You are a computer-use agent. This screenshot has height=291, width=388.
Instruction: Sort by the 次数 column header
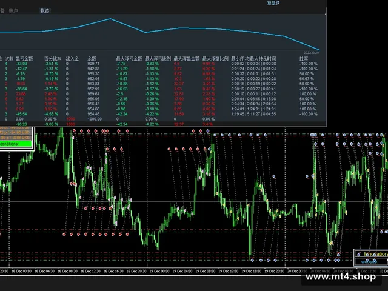9,59
